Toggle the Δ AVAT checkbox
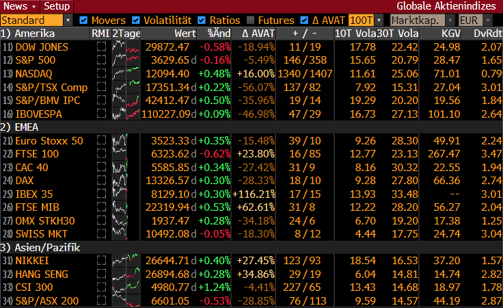The width and height of the screenshot is (503, 308). coord(304,21)
